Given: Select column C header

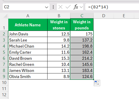Looking at the screenshot, I should [82, 16].
